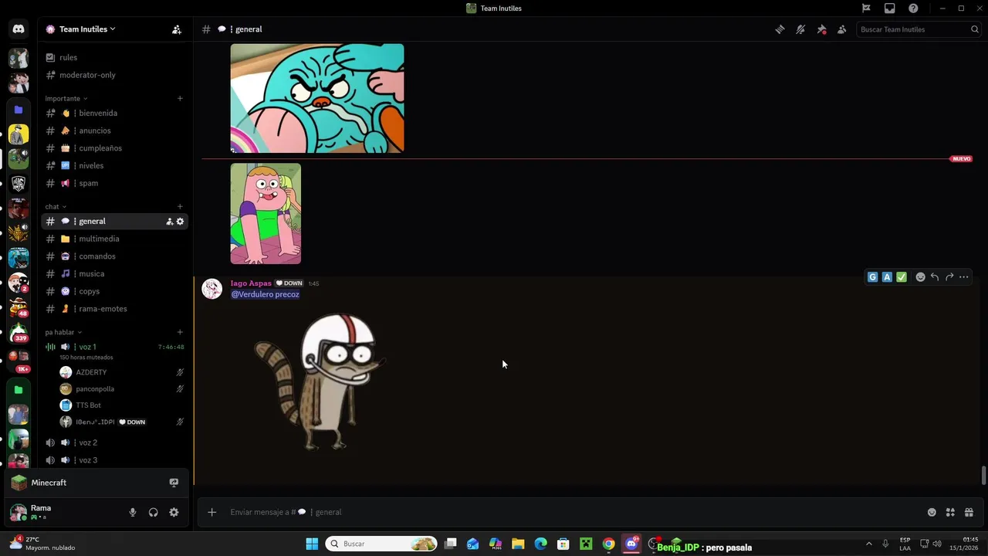The width and height of the screenshot is (988, 556).
Task: Open the blue cat image thumbnail
Action: pos(317,98)
